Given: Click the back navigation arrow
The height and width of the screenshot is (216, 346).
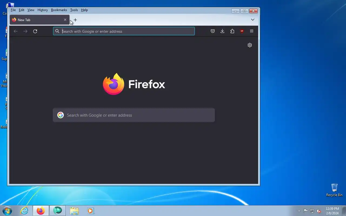Looking at the screenshot, I should [16, 31].
